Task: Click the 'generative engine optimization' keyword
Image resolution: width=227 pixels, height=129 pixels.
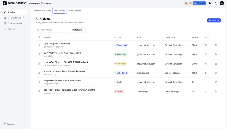Action: (x=57, y=65)
